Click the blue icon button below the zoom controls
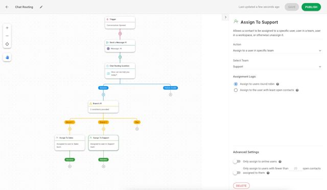Image resolution: width=327 pixels, height=190 pixels. [7, 57]
